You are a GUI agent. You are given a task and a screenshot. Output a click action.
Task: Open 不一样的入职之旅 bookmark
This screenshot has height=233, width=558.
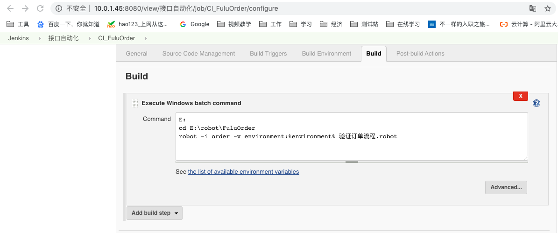pos(459,24)
